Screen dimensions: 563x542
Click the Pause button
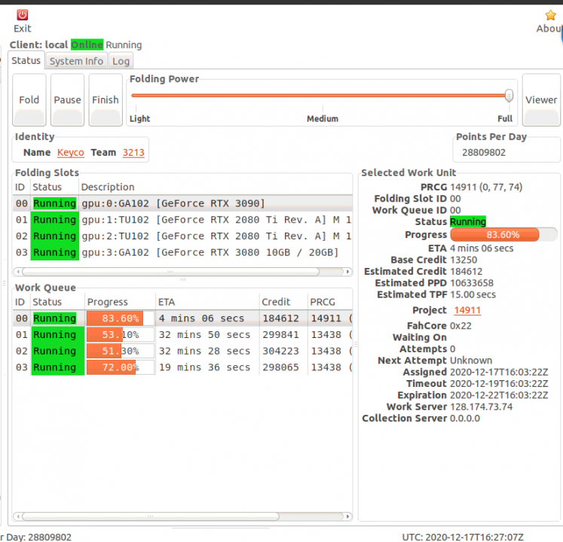68,99
